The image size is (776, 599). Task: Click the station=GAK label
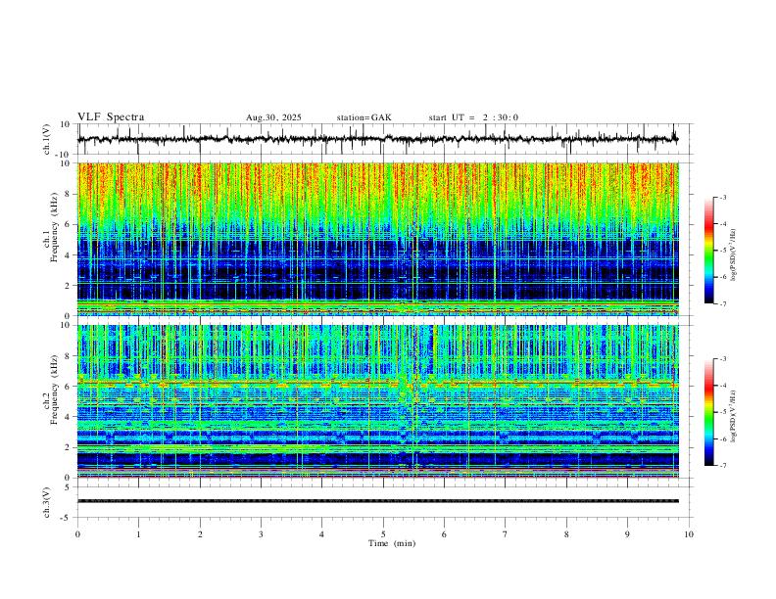364,117
